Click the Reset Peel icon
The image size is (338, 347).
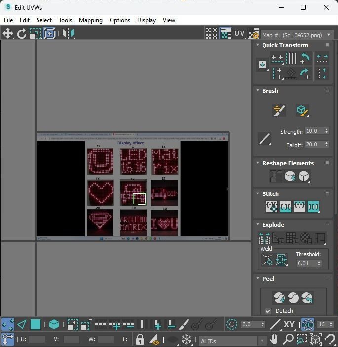pos(307,298)
